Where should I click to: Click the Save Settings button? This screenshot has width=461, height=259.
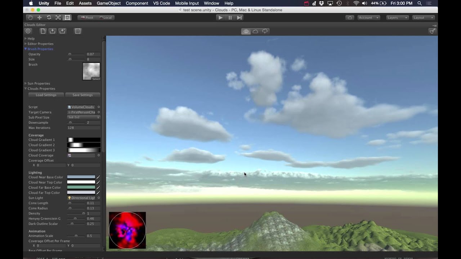[82, 95]
